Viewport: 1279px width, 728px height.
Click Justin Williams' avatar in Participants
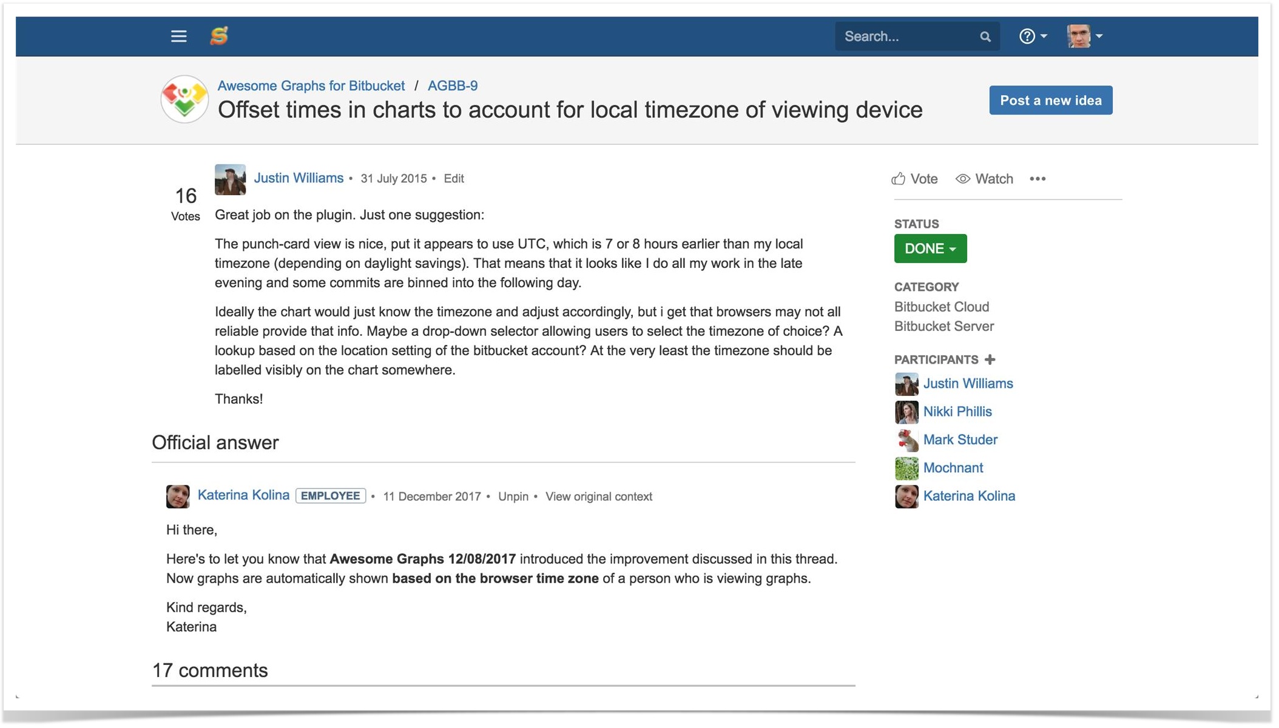(906, 384)
